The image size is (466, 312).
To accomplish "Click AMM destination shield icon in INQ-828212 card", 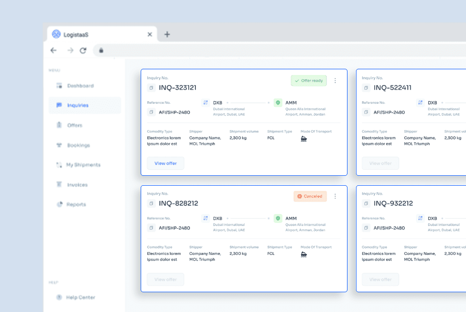I will tap(278, 218).
